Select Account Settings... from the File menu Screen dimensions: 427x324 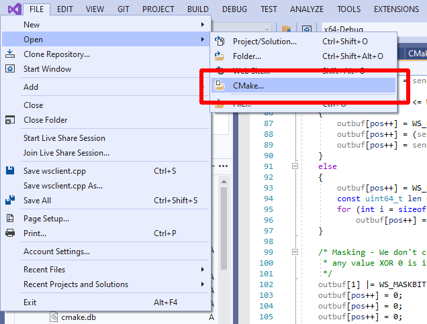[56, 252]
